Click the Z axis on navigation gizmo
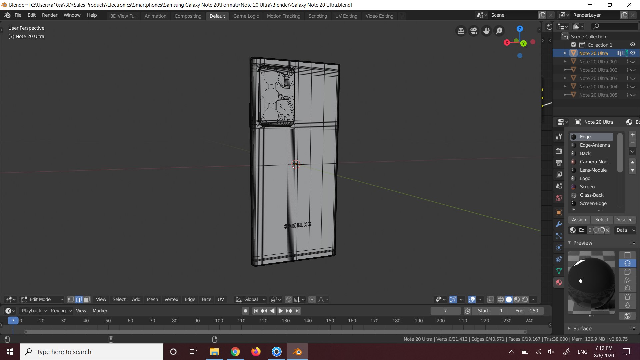This screenshot has width=640, height=360. coord(520,29)
